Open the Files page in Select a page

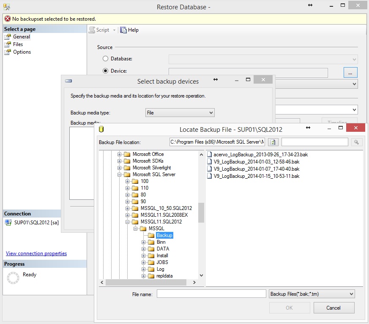18,44
